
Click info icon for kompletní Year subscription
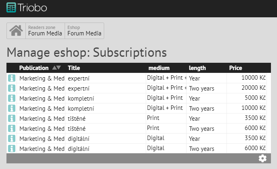click(11, 98)
